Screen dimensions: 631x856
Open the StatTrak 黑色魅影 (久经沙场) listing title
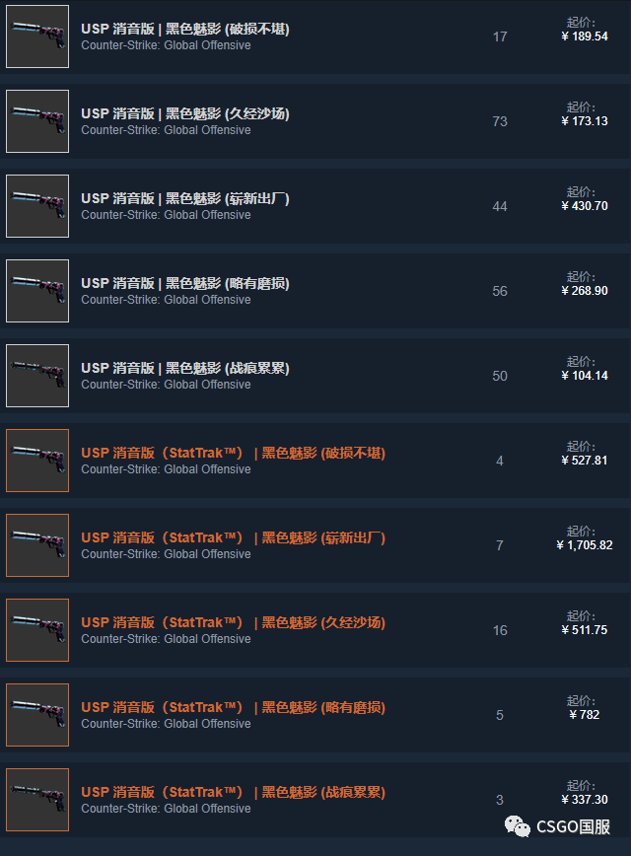pyautogui.click(x=233, y=623)
